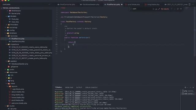Open home.blade.php view file
Screen dimensions: 196x110
[x=18, y=97]
